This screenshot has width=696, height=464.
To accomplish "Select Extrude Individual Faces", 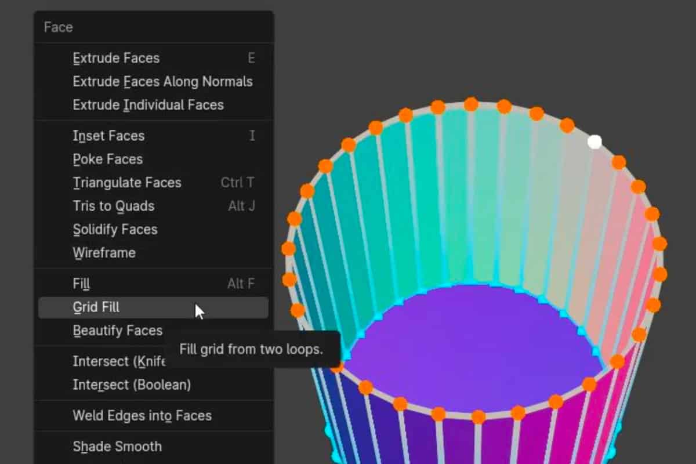I will pos(148,104).
